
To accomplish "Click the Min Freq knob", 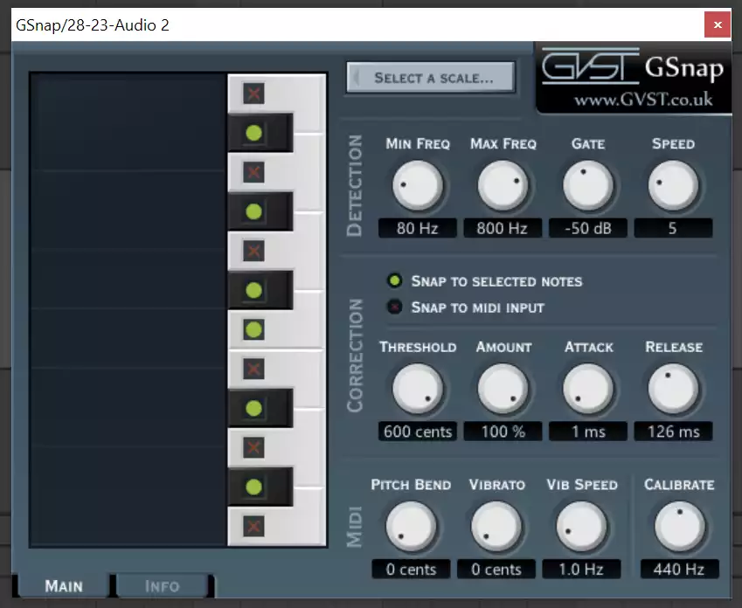I will [417, 185].
